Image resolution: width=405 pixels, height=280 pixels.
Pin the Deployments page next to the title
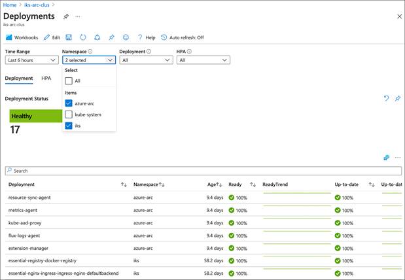coord(66,16)
